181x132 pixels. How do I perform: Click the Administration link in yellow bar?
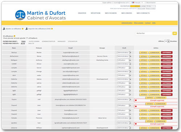(127, 23)
